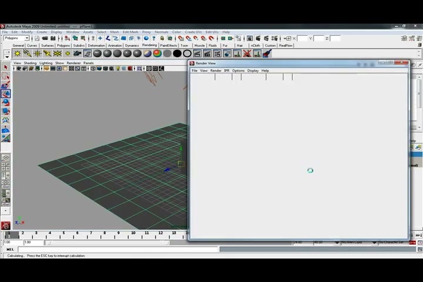423x282 pixels.
Task: Open viewport Panels menu
Action: [89, 63]
